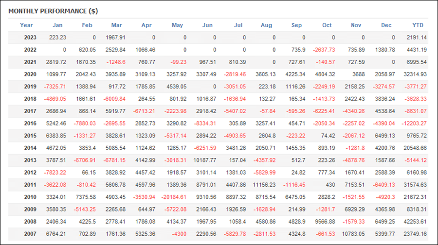Select the Aug column header
Screen dimensions: 438x245
coord(266,25)
